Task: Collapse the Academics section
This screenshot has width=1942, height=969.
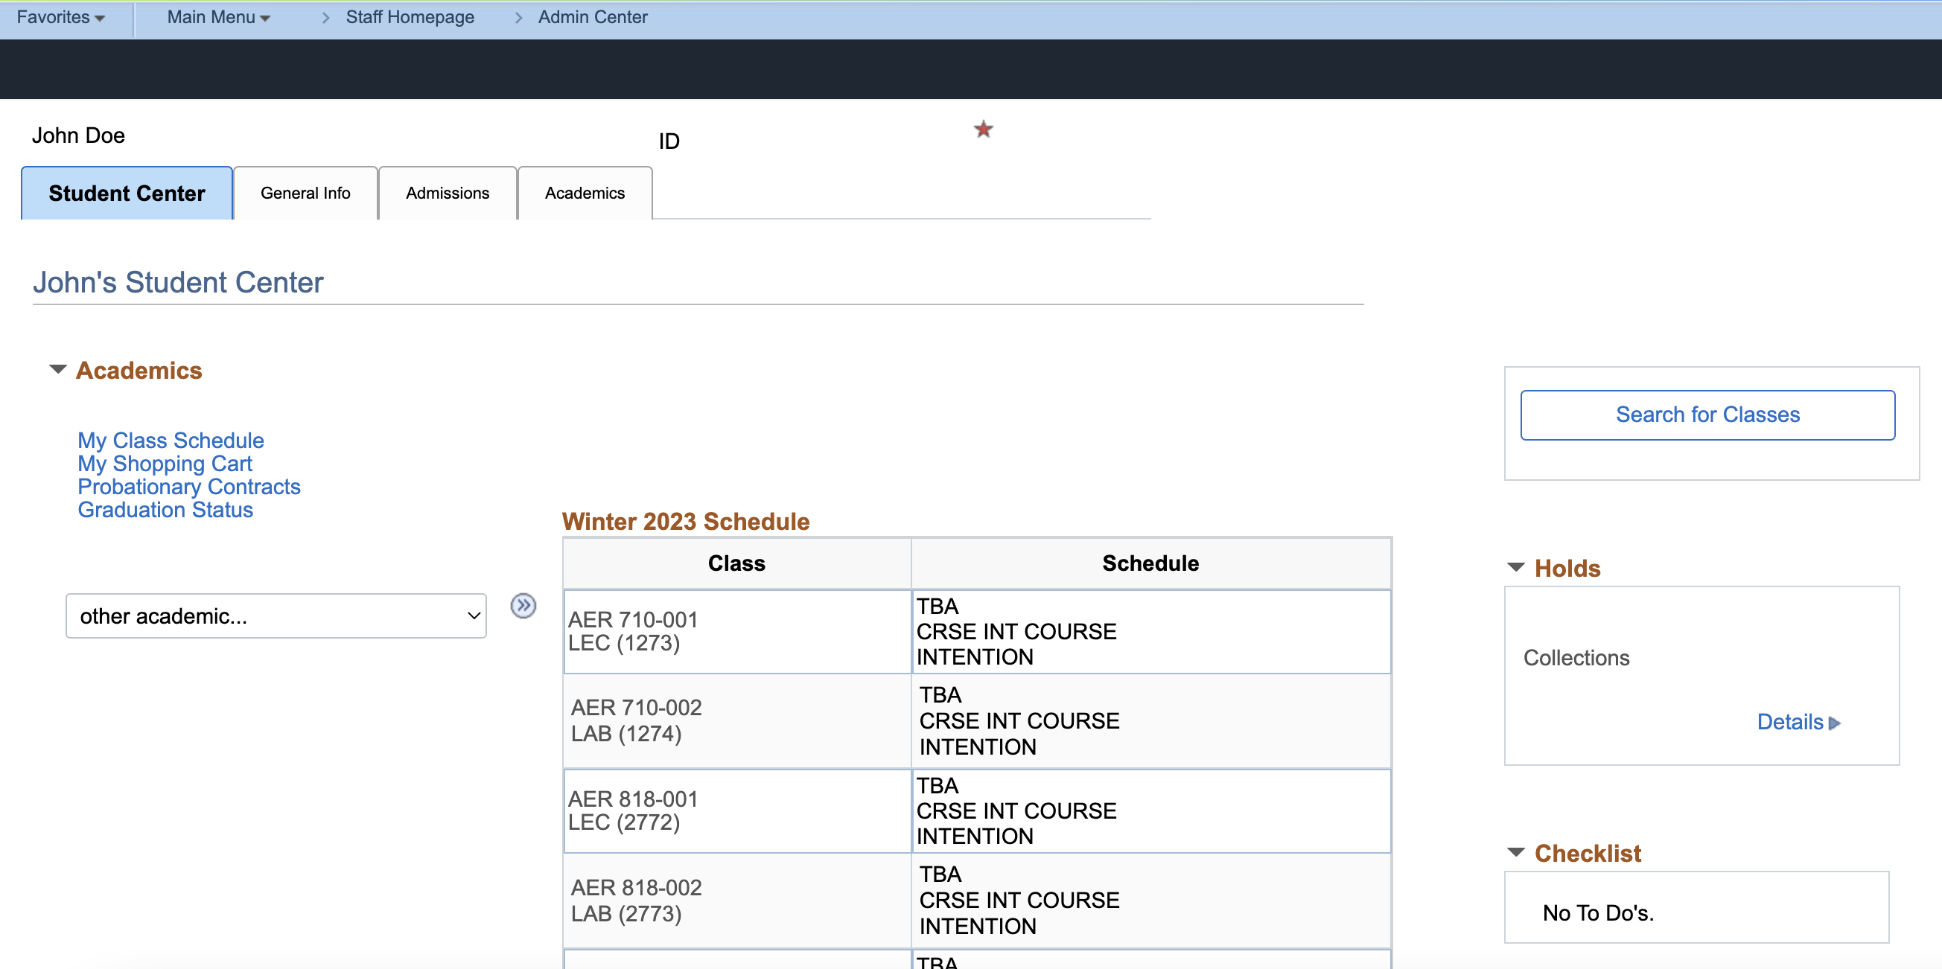Action: coord(58,369)
